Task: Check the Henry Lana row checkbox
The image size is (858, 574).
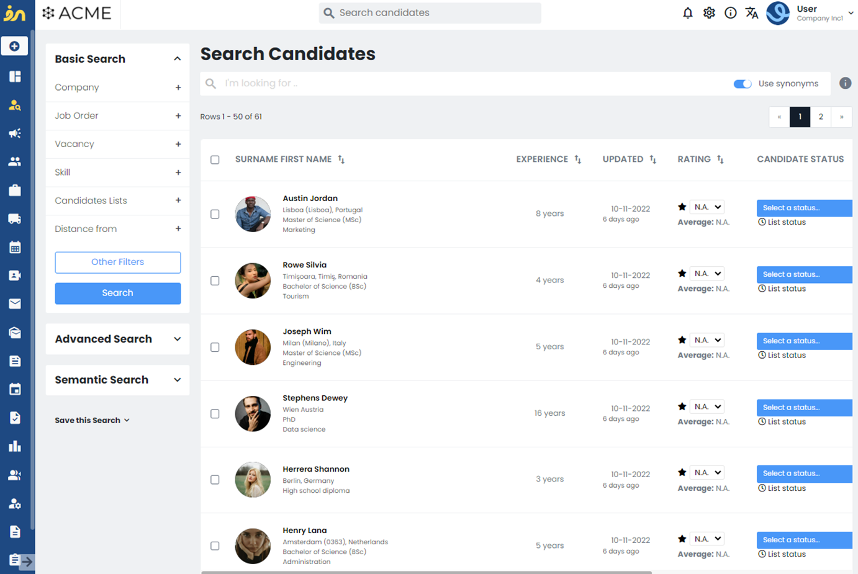Action: click(215, 546)
